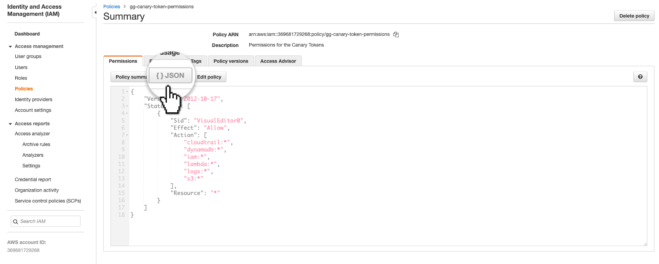This screenshot has height=264, width=659.
Task: Focus the Search IAM input field
Action: [x=46, y=221]
